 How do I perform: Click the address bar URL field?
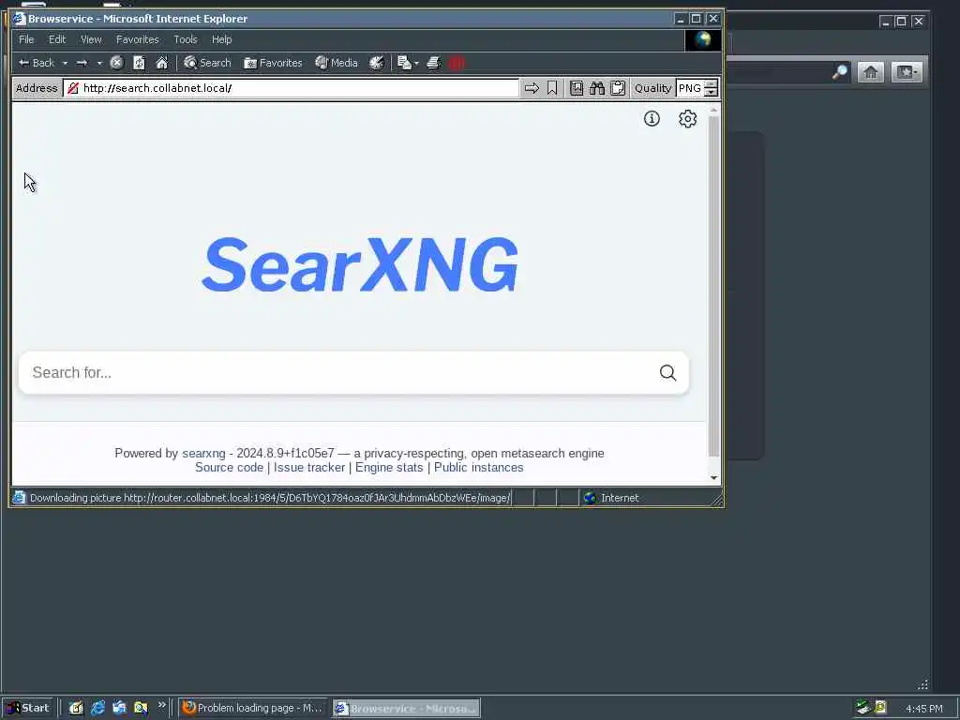click(x=292, y=88)
